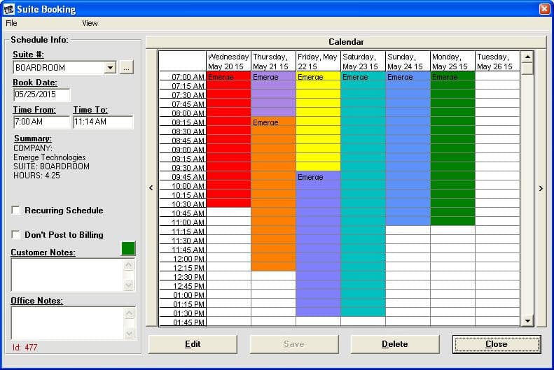Click Office Notes scroll down arrow
554x370 pixels.
point(130,333)
